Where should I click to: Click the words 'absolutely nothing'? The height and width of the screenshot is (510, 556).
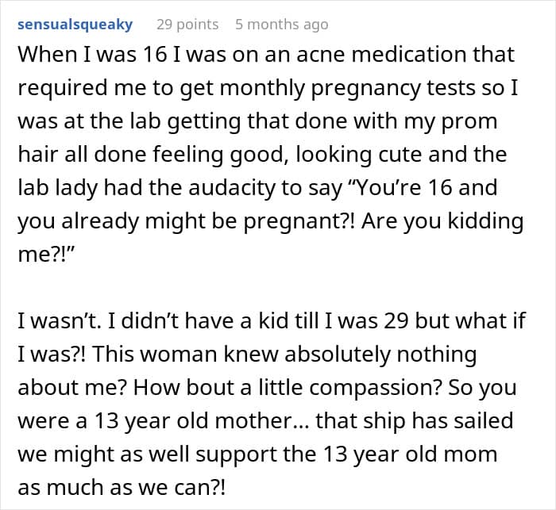[x=380, y=355]
